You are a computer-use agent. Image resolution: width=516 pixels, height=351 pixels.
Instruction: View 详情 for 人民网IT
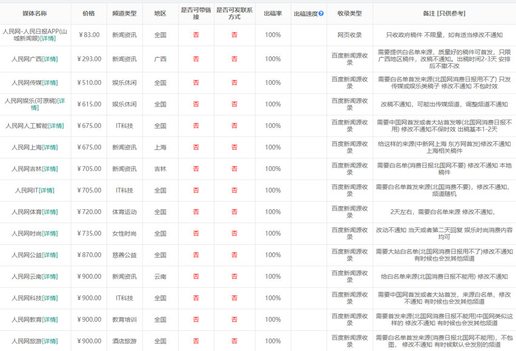pos(46,190)
